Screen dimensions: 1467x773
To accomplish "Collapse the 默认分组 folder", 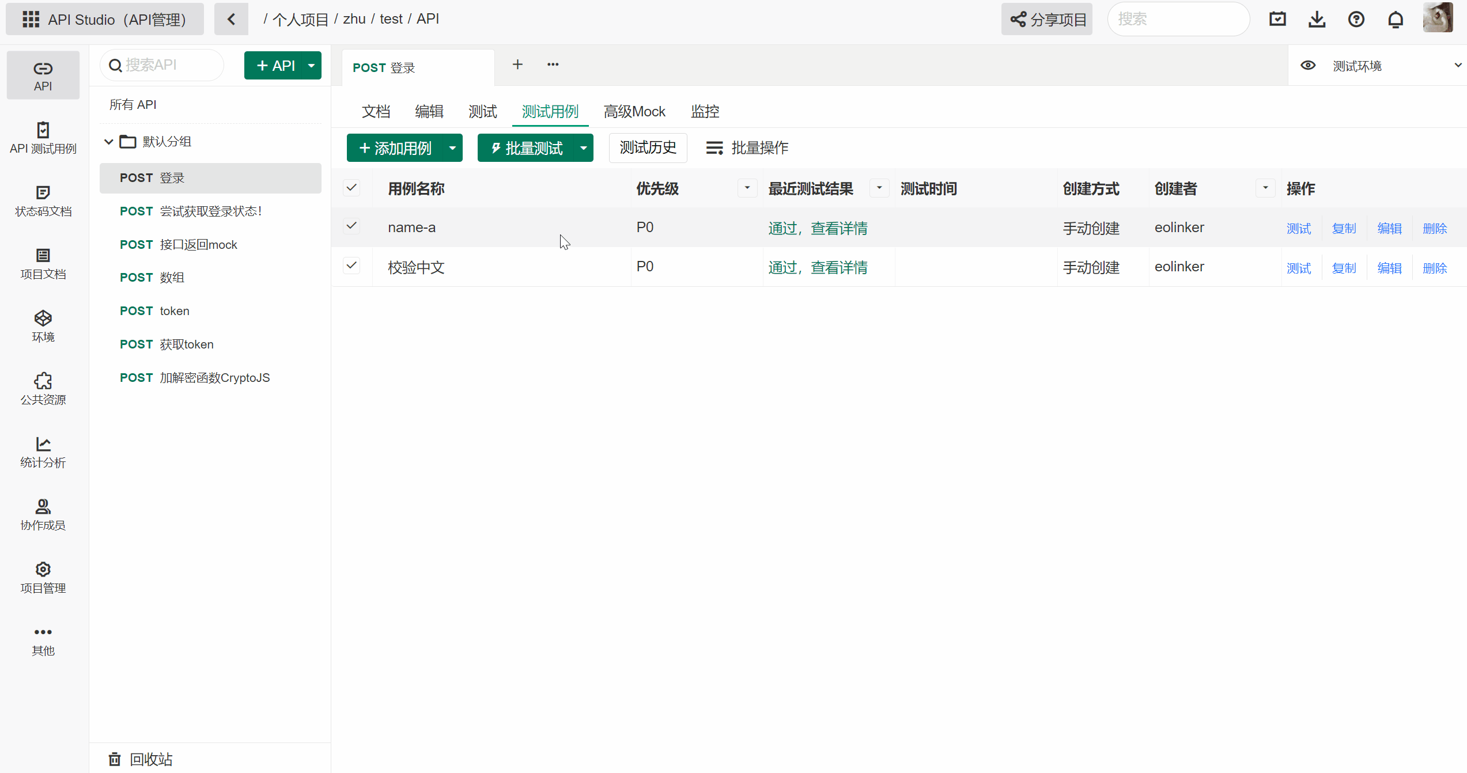I will [x=108, y=142].
